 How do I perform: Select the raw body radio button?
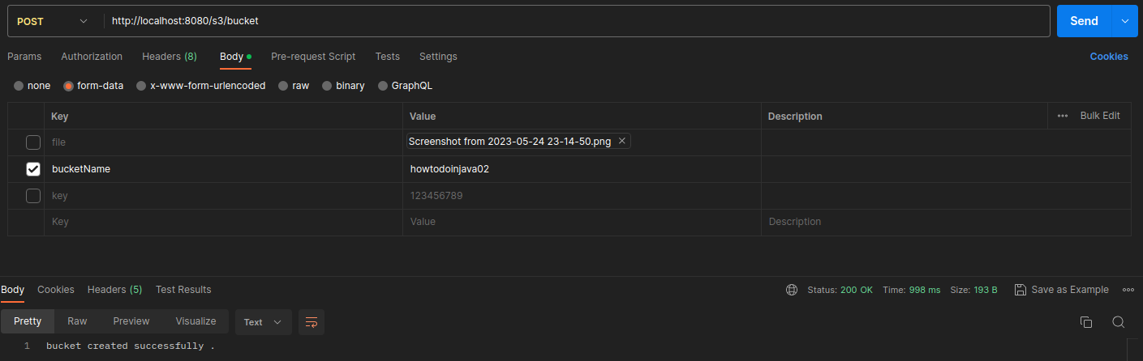coord(283,86)
